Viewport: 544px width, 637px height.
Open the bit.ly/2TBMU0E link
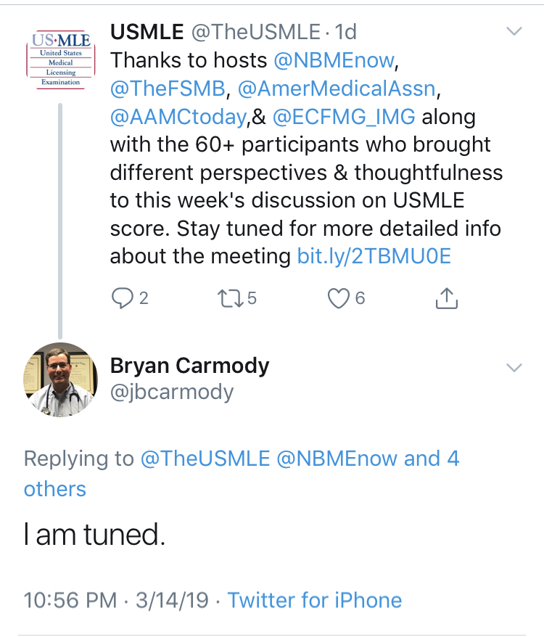pos(374,256)
